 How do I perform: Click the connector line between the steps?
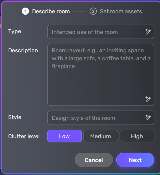click(x=79, y=11)
